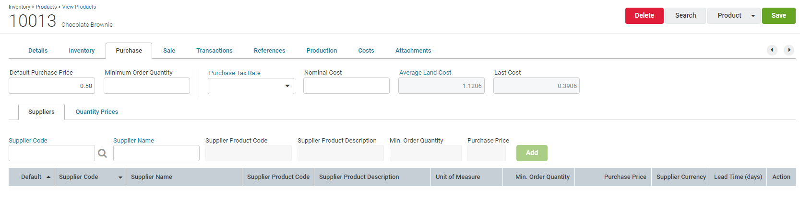
Task: Click the Default Purchase Price field
Action: (x=52, y=86)
